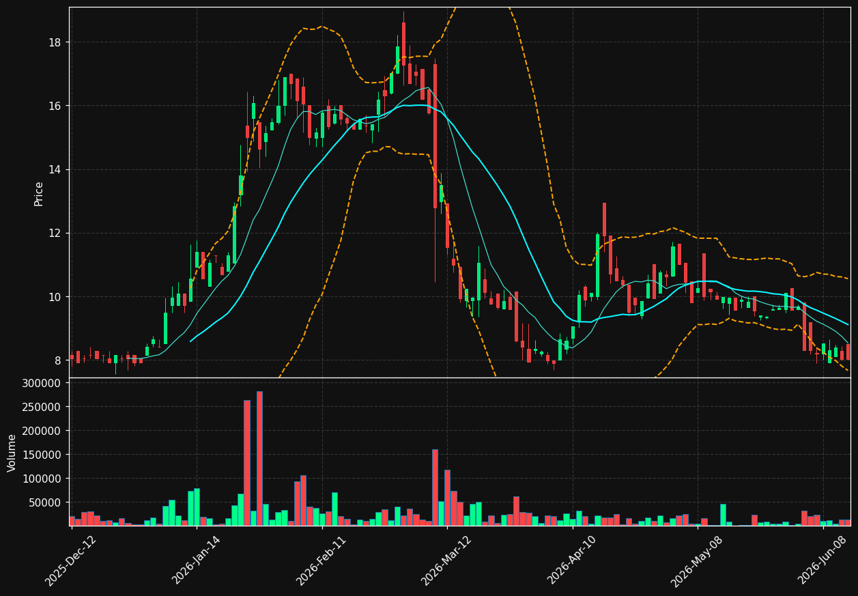This screenshot has height=596, width=858.
Task: Click the long red candle near 2026-Mar-12
Action: tap(435, 136)
